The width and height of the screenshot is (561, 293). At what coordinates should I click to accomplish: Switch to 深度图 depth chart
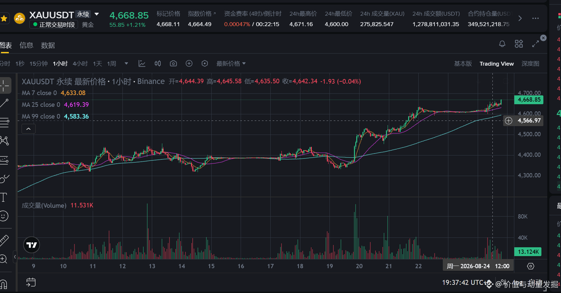530,64
